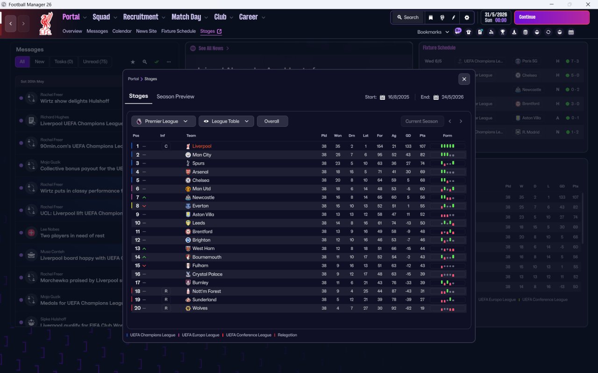Screen dimensions: 598x373
Task: Select Arsenal team name in table
Action: 200,172
